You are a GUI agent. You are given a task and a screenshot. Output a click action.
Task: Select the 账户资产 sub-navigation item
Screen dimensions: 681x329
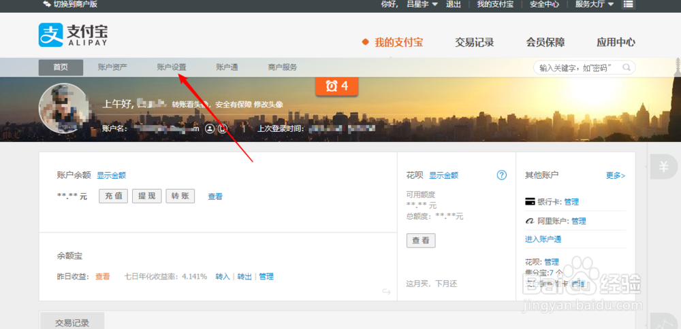[x=112, y=67]
